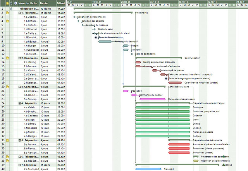Select the green Catalogue Gantt bar
The height and width of the screenshot is (171, 248).
point(163,108)
